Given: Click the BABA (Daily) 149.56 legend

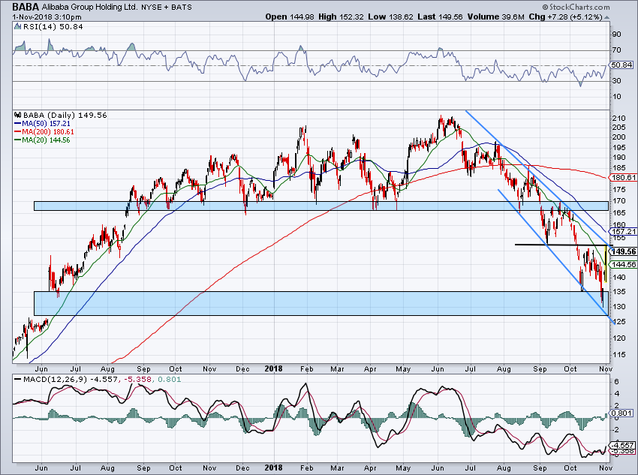Looking at the screenshot, I should point(65,115).
